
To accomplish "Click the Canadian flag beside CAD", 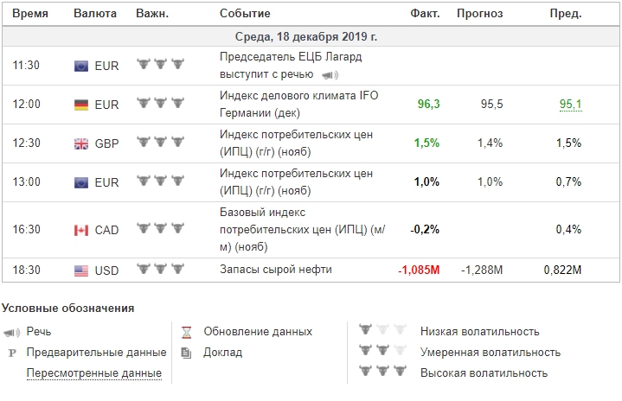I will [x=81, y=230].
